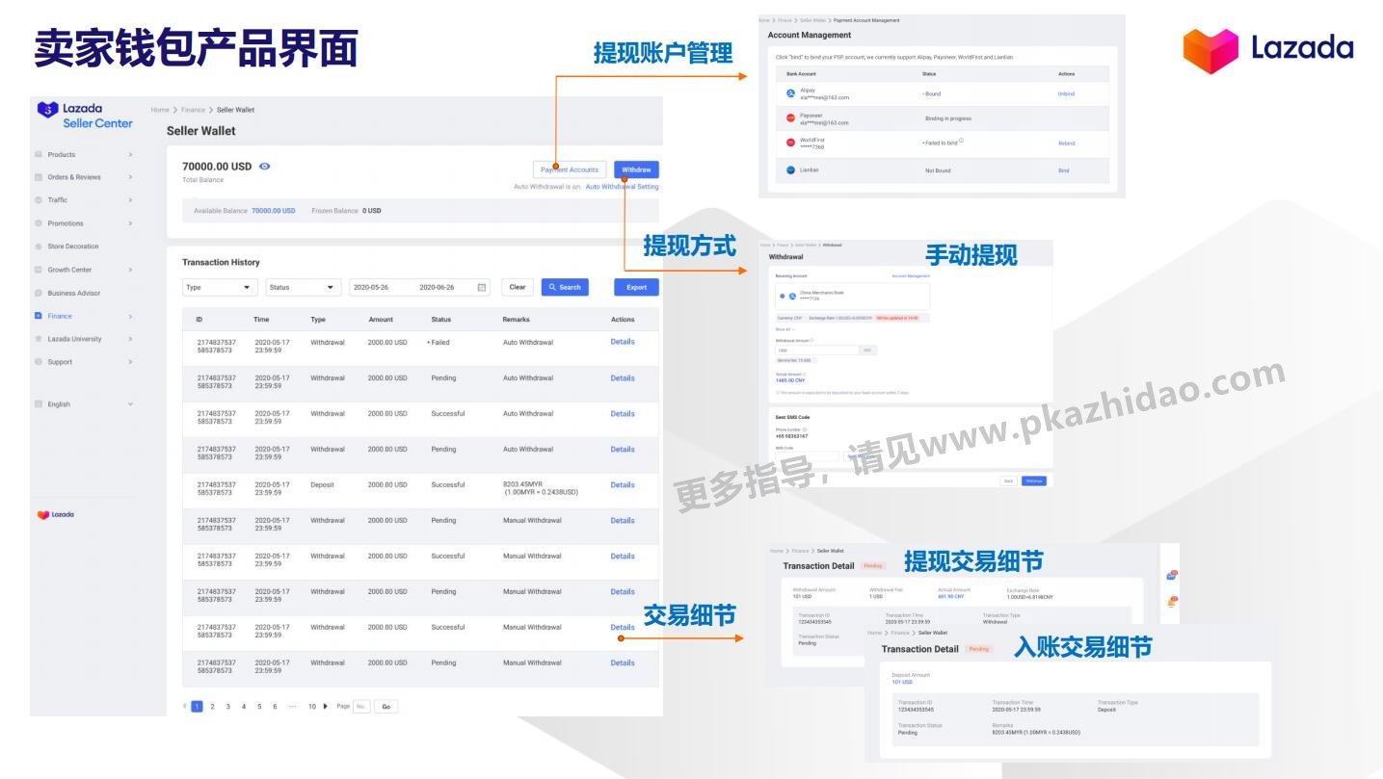Click the English language icon in sidebar
The image size is (1383, 779).
coord(39,404)
